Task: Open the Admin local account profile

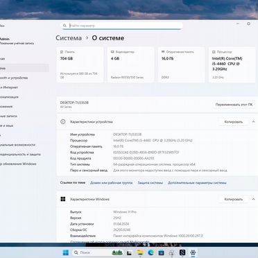Action: tap(17, 41)
